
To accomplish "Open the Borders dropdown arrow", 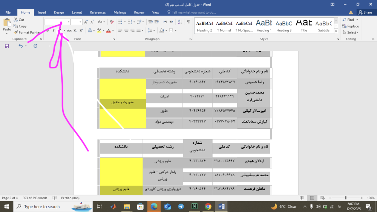I will 176,31.
